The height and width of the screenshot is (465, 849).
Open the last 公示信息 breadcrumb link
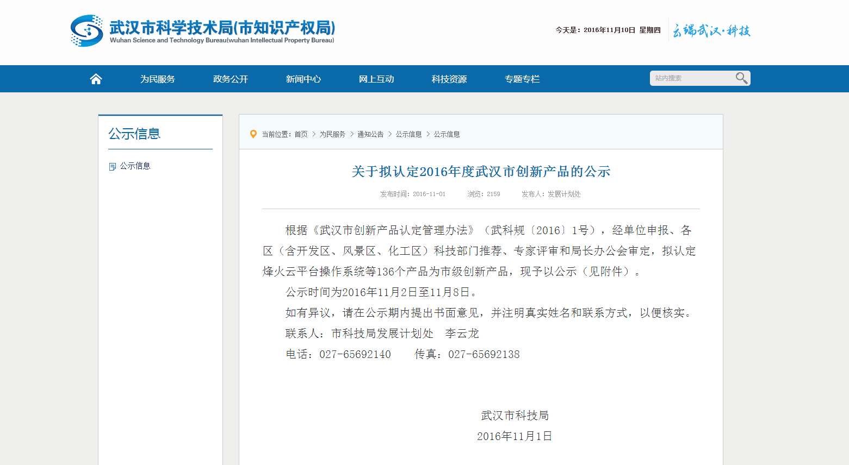(x=447, y=134)
